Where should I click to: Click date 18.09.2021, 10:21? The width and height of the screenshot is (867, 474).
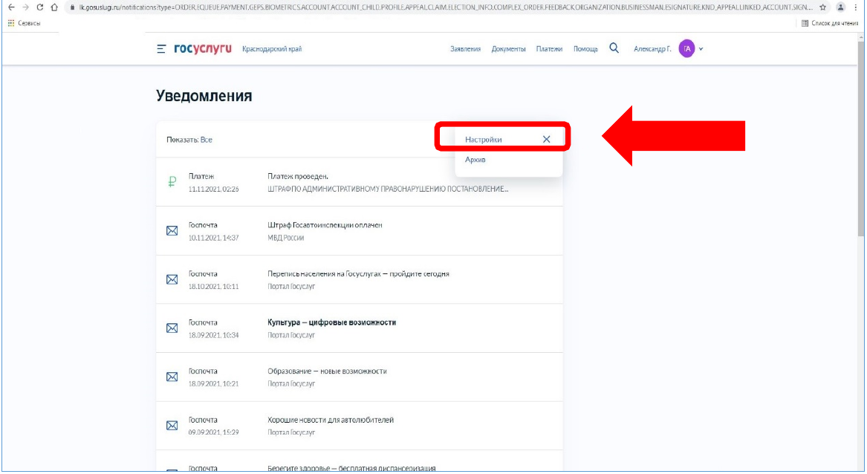pos(213,384)
